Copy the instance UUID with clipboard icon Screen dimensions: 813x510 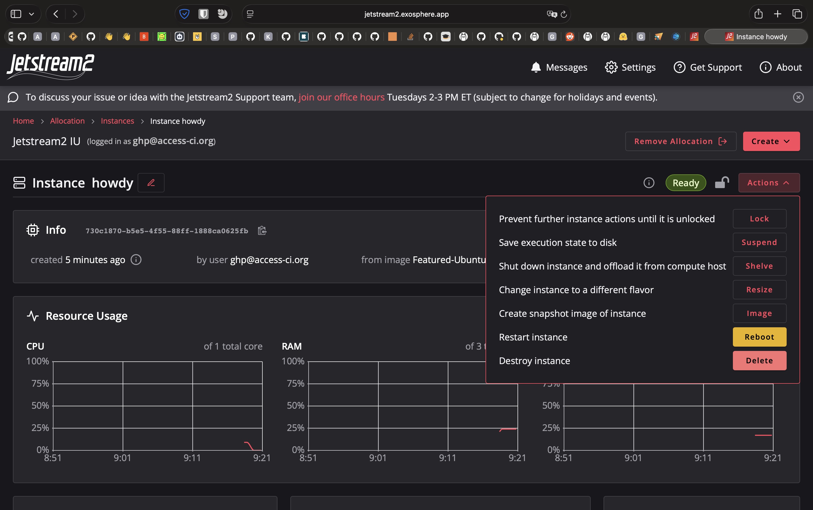tap(262, 230)
